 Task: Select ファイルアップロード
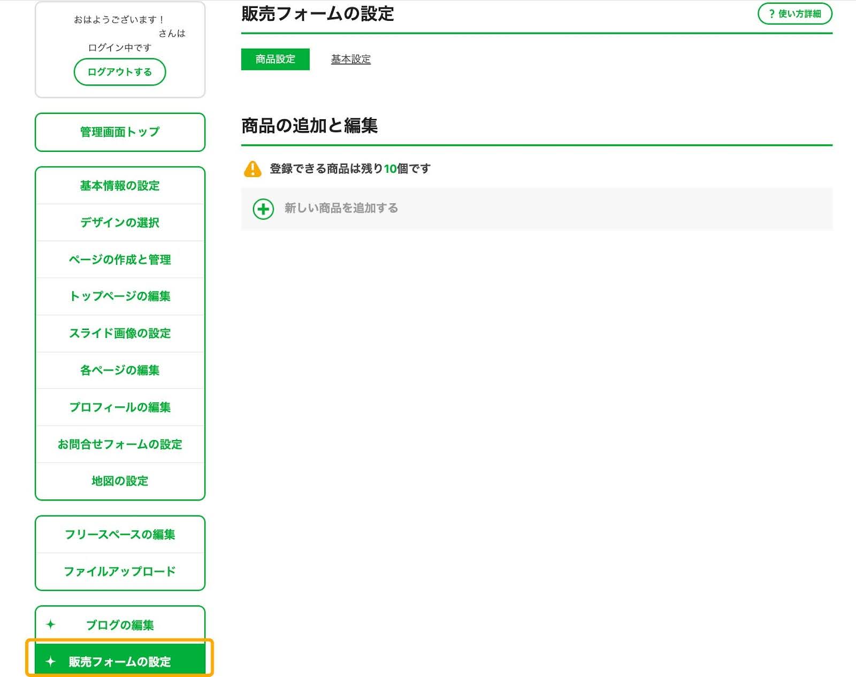coord(120,571)
